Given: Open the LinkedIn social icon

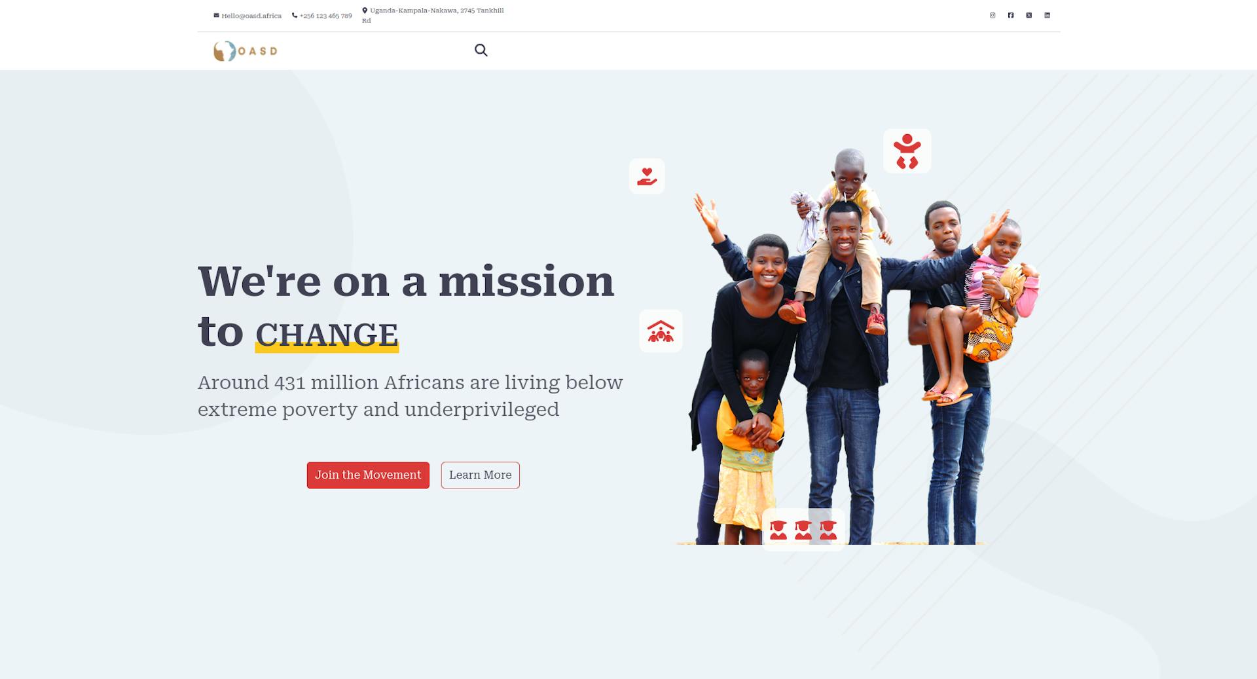Looking at the screenshot, I should coord(1047,15).
